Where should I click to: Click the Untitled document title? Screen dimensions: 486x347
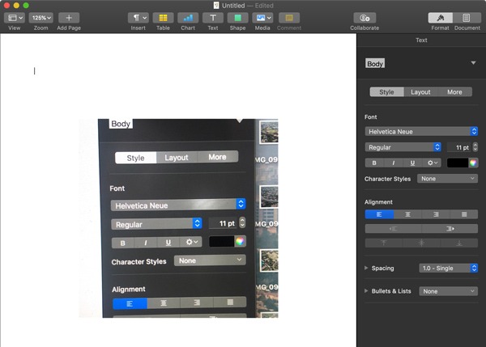233,6
